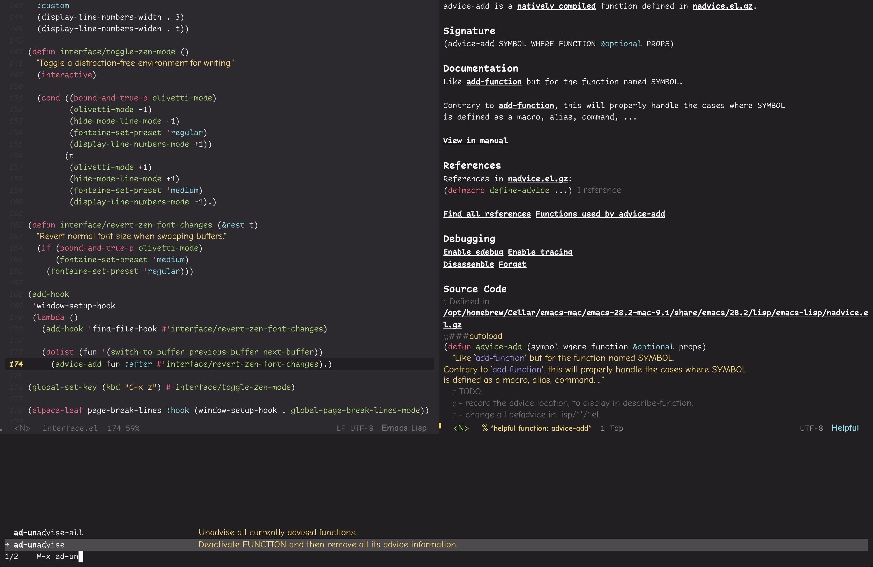Open the full nadvice.el.gz source path
This screenshot has height=567, width=873.
coord(655,313)
